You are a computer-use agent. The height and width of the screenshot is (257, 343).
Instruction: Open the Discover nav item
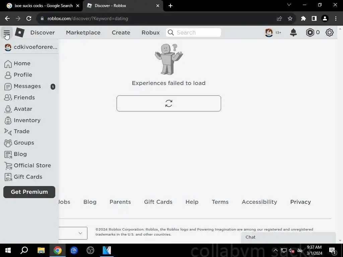(x=43, y=32)
